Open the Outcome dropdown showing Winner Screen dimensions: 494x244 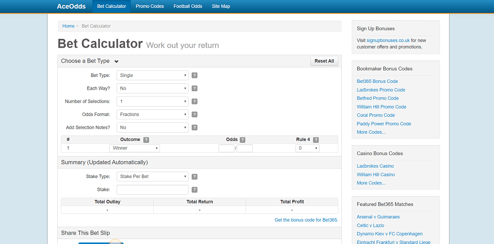coord(134,148)
